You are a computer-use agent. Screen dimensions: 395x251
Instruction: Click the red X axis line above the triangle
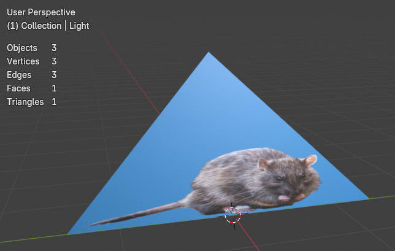pyautogui.click(x=132, y=74)
